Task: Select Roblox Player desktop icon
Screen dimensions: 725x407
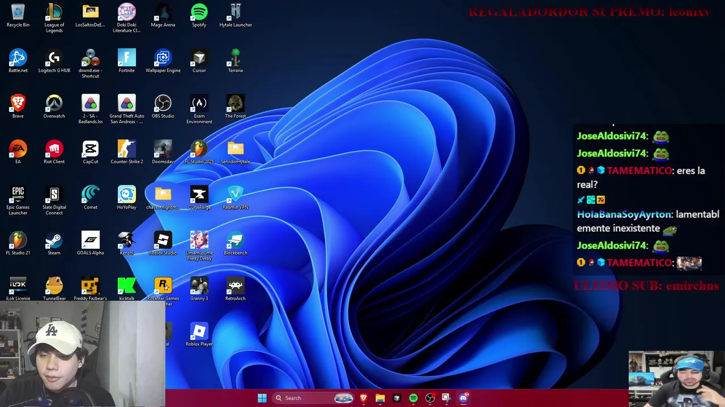Action: coord(199,335)
